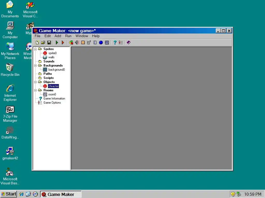Maximize the Game Maker window
The height and width of the screenshot is (198, 265).
pyautogui.click(x=223, y=31)
